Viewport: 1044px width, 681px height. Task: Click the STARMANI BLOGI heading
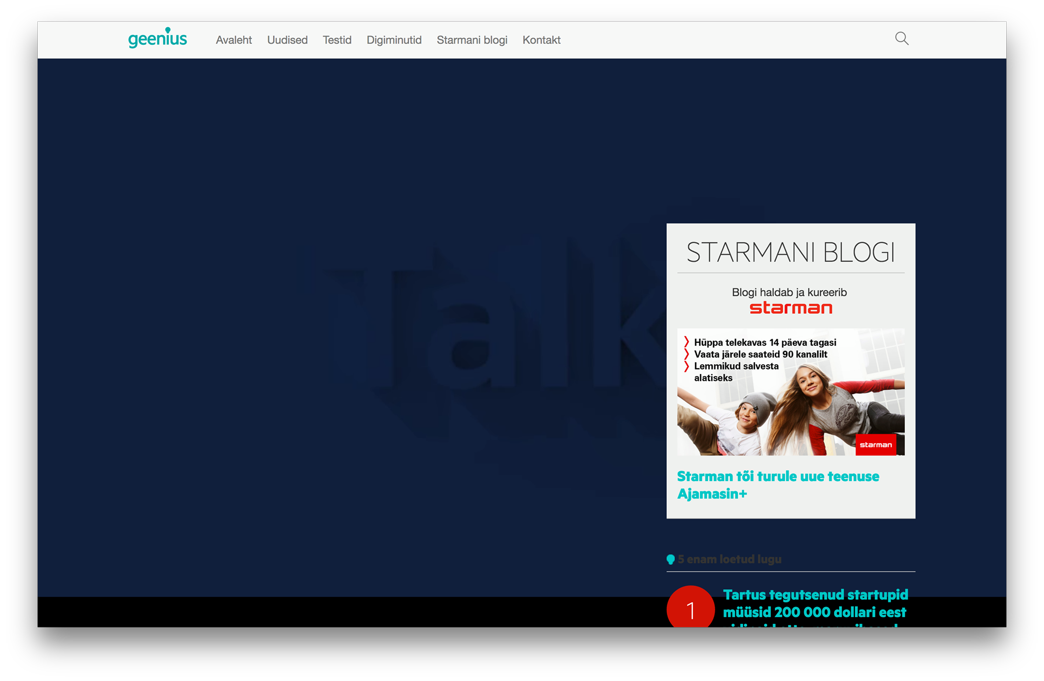tap(791, 253)
